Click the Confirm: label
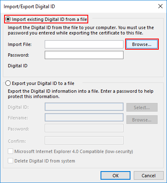Image resolution: width=167 pixels, height=183 pixels. pos(17,141)
